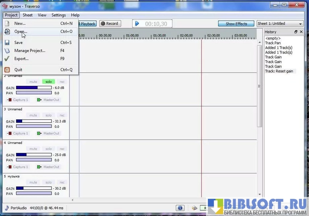Click the play arrow by the timecode
The height and width of the screenshot is (216, 309).
[x=137, y=24]
